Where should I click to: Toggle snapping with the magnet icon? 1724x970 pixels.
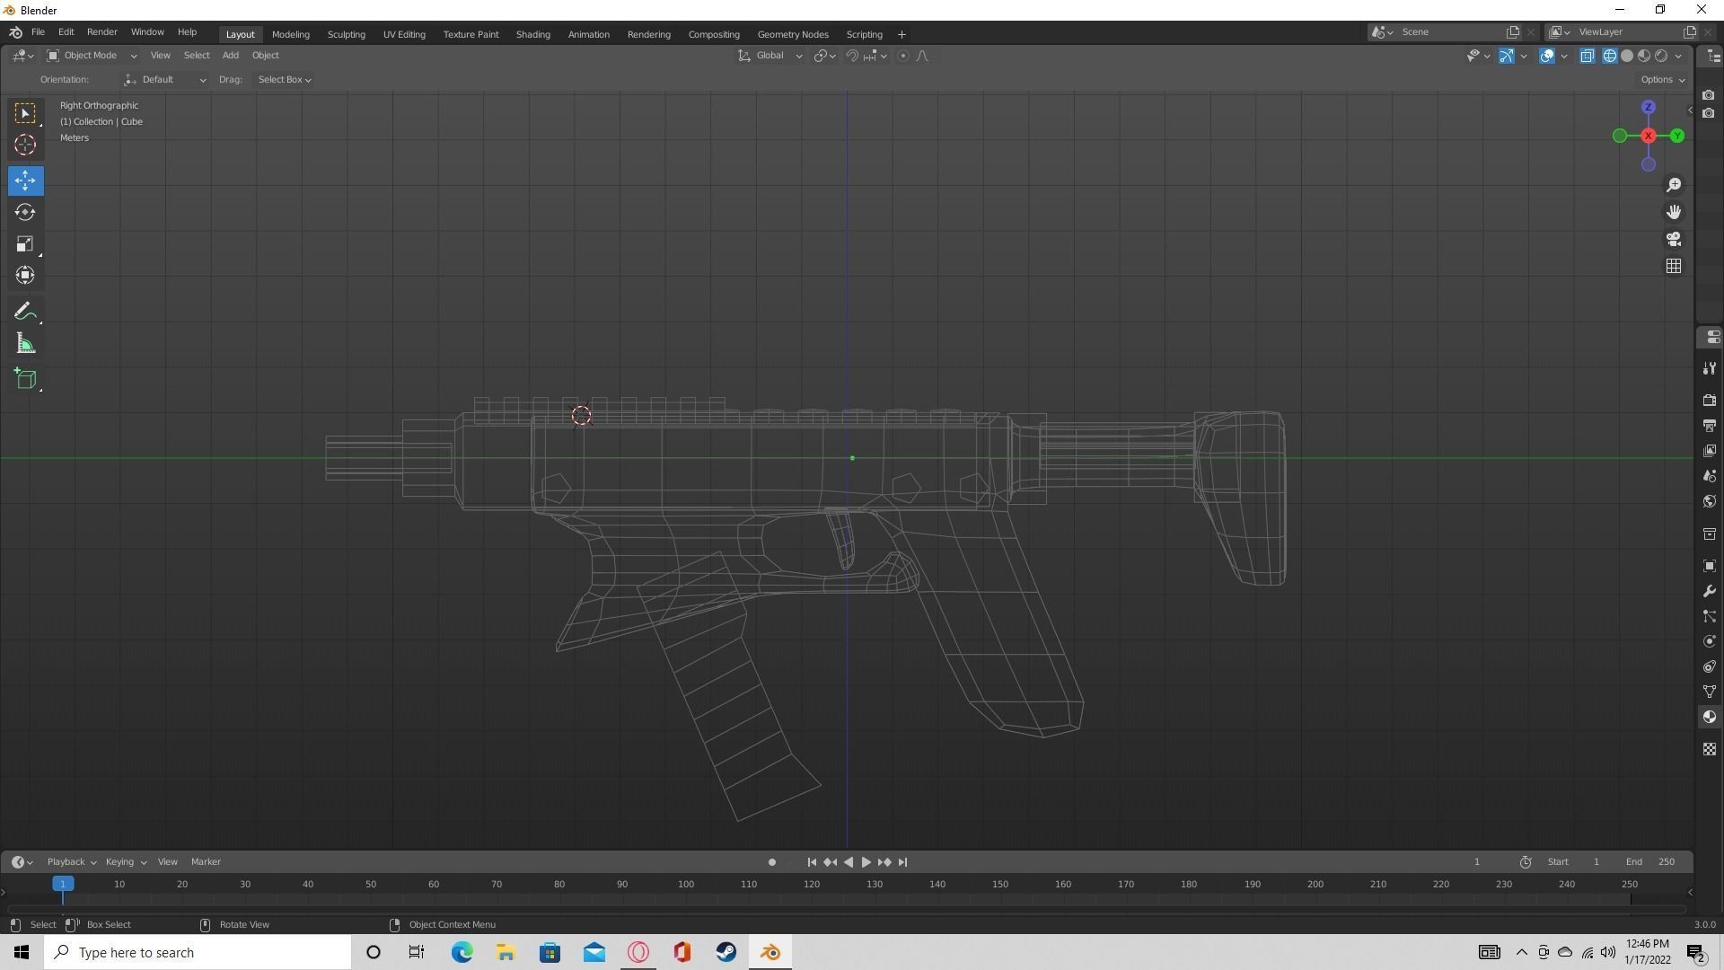(x=852, y=56)
